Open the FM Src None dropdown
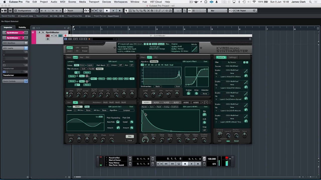Image resolution: width=321 pixels, height=180 pixels. pos(88,110)
